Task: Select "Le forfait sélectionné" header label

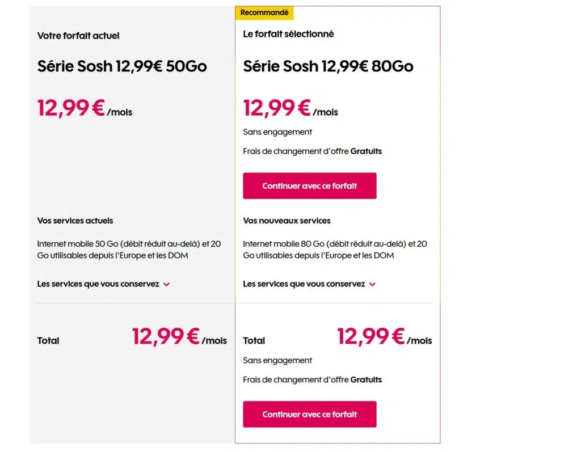Action: (x=288, y=34)
